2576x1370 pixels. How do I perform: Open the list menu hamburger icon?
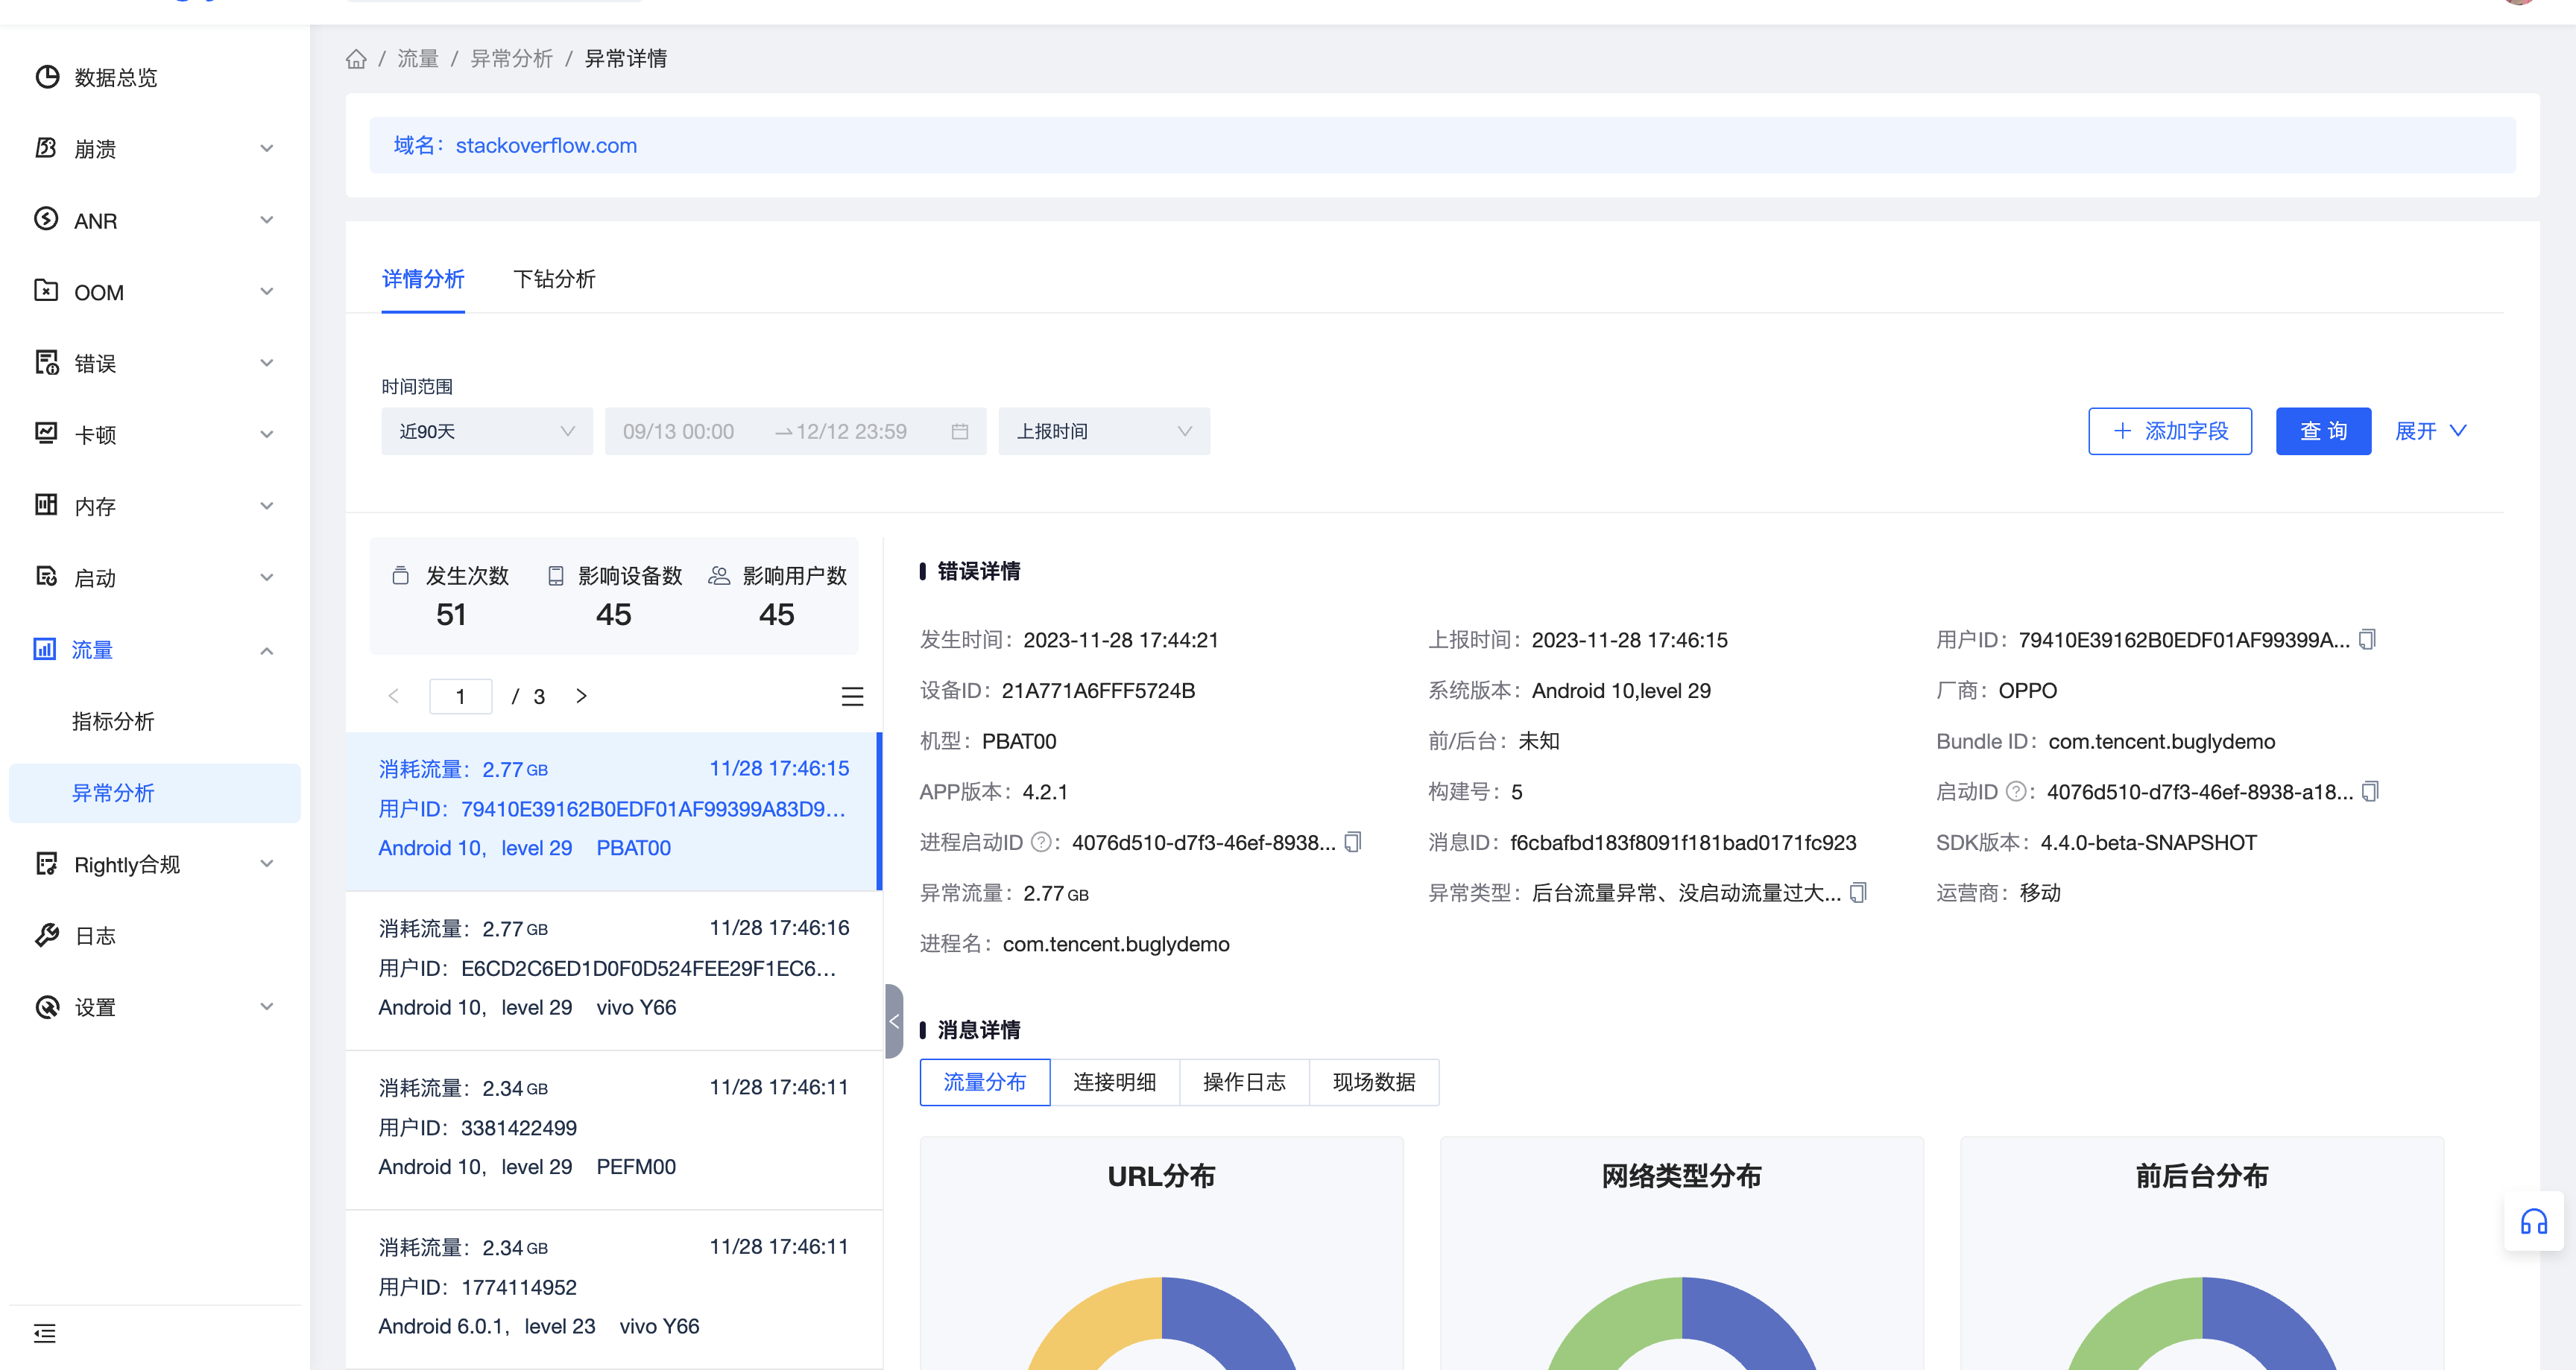(852, 697)
